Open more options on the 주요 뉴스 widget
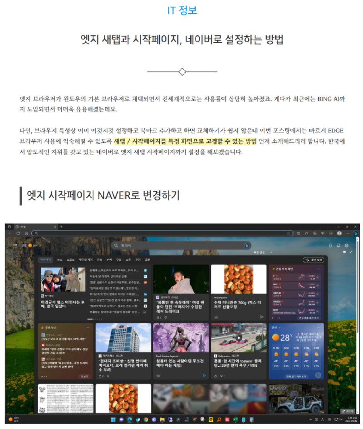Viewport: 363px width, 429px height. tap(88, 328)
